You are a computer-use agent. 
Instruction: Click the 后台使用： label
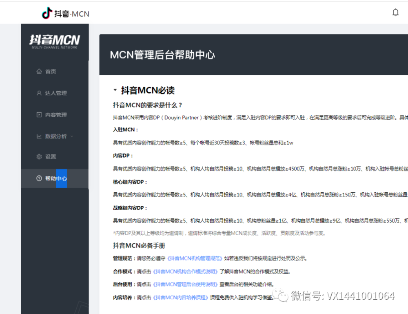(124, 284)
